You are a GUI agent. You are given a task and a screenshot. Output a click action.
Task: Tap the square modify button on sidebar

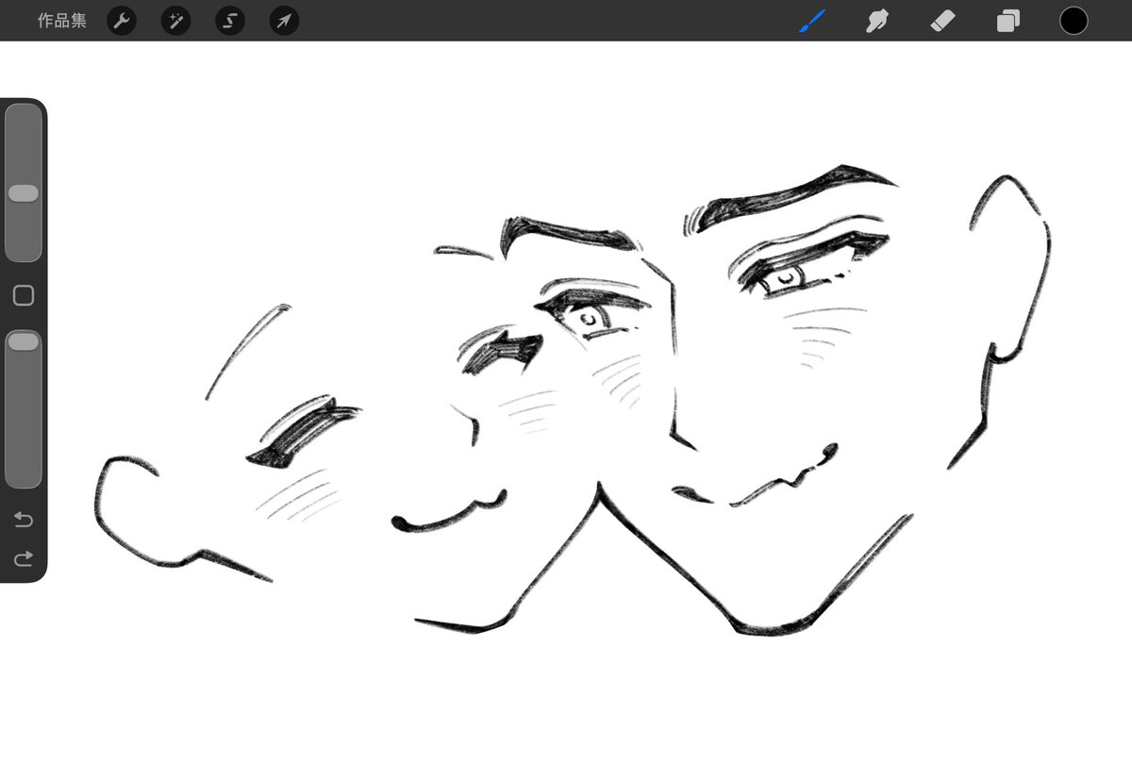[x=24, y=296]
